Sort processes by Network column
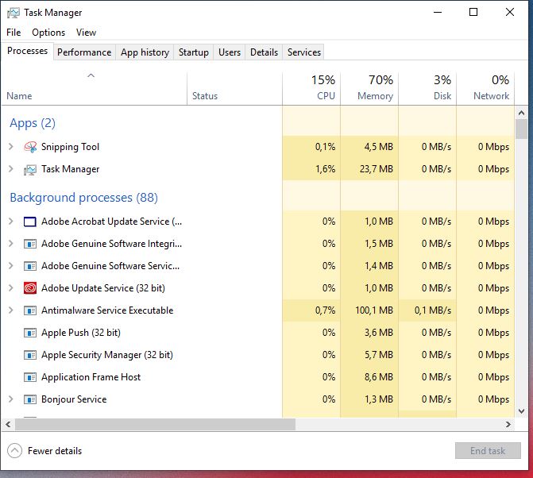 [x=485, y=88]
